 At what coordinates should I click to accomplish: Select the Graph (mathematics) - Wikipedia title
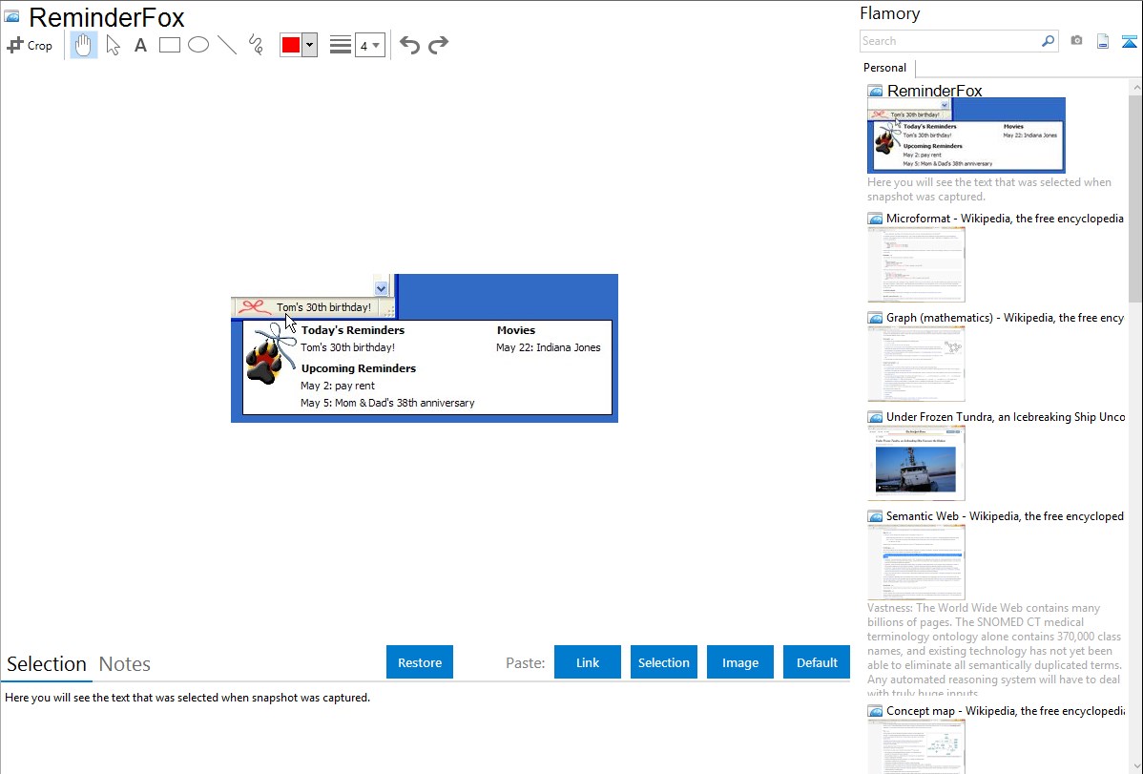pos(1005,318)
